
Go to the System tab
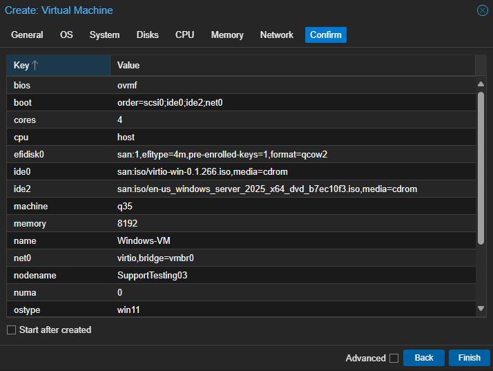104,35
